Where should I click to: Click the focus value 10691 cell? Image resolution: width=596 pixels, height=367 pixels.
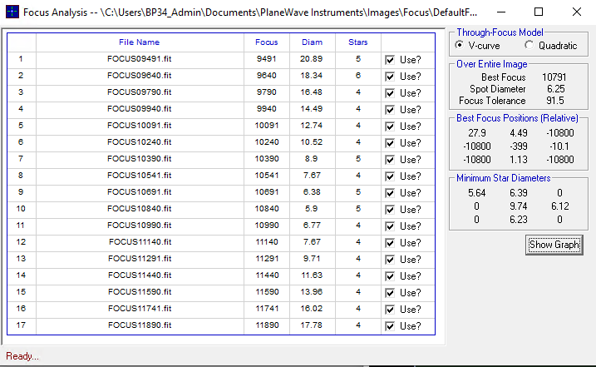[267, 192]
